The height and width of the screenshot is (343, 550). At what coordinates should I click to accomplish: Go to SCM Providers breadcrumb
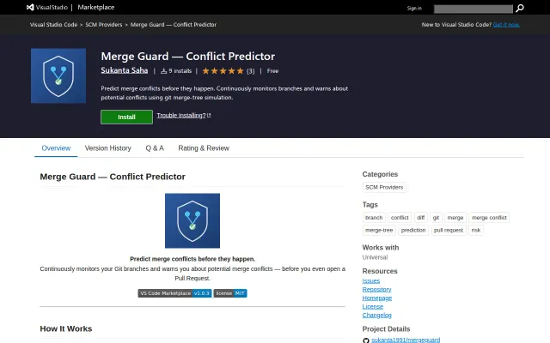pos(104,25)
